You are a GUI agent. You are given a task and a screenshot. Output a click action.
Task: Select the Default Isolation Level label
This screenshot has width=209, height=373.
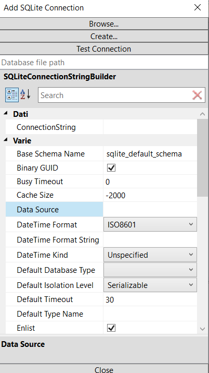coord(54,285)
